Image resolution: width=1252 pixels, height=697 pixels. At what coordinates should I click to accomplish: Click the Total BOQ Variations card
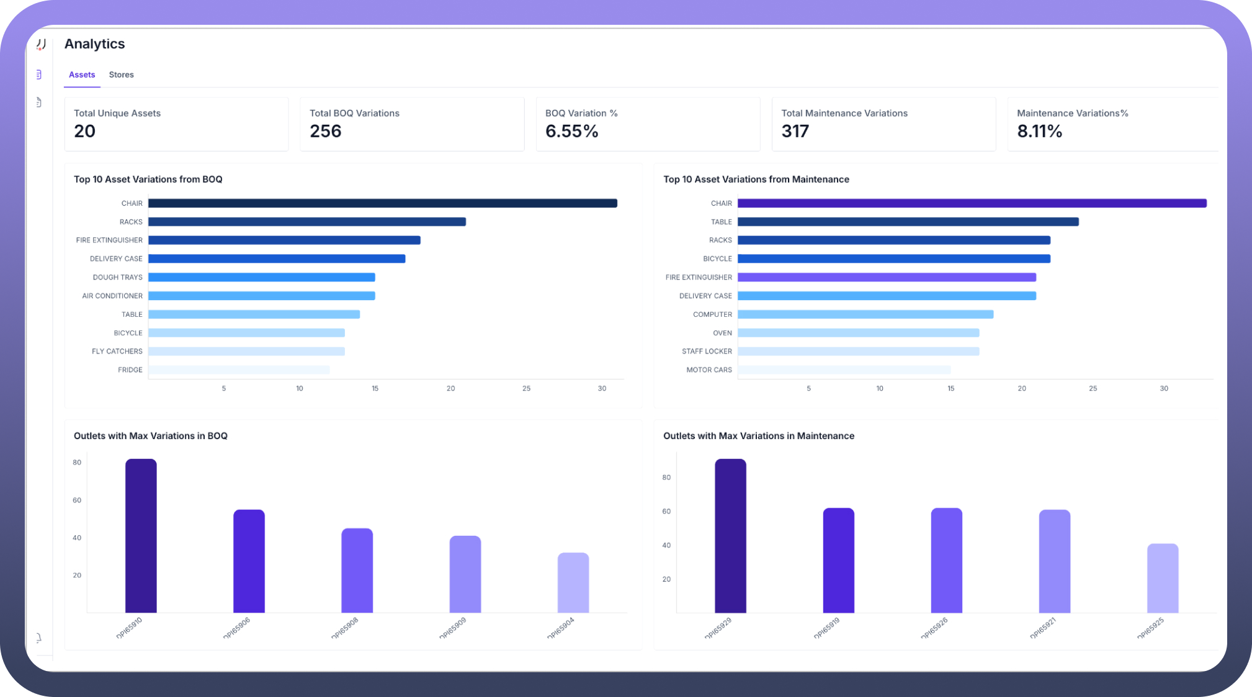pyautogui.click(x=412, y=123)
